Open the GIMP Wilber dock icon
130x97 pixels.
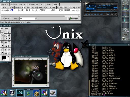[53, 93]
